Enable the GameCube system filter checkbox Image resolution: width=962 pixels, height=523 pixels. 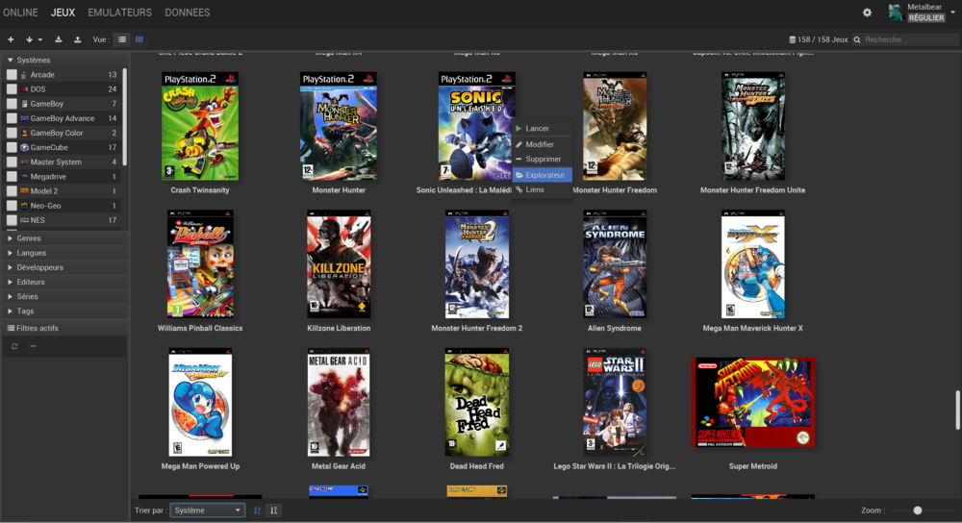(12, 147)
